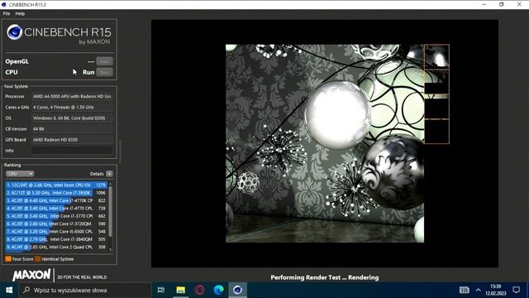
Task: Click ranking scrollbar up arrow
Action: coord(110,184)
